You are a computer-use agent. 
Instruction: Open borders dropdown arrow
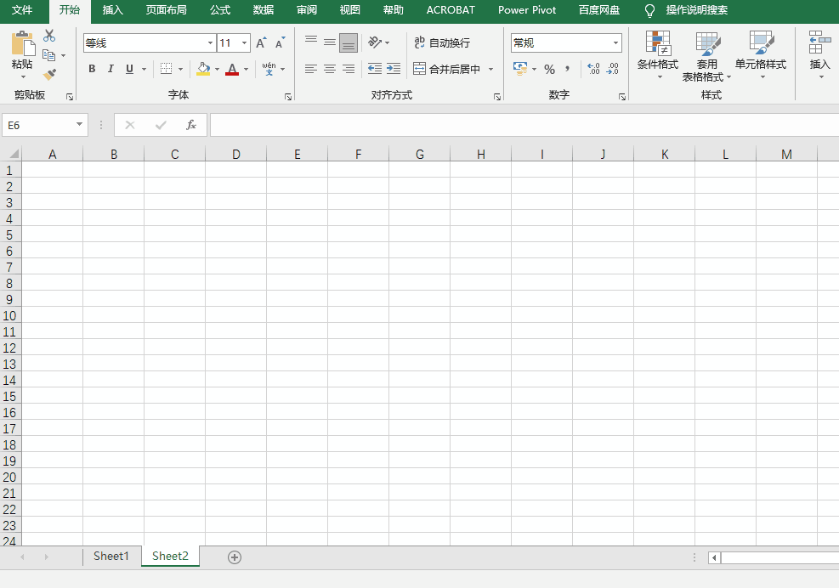(180, 69)
